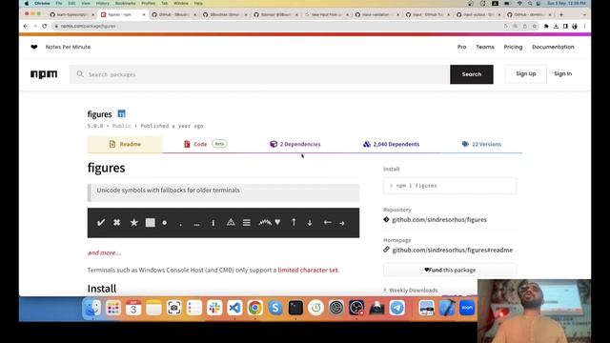Open Telegram from the dock
This screenshot has height=343, width=610.
tap(396, 308)
